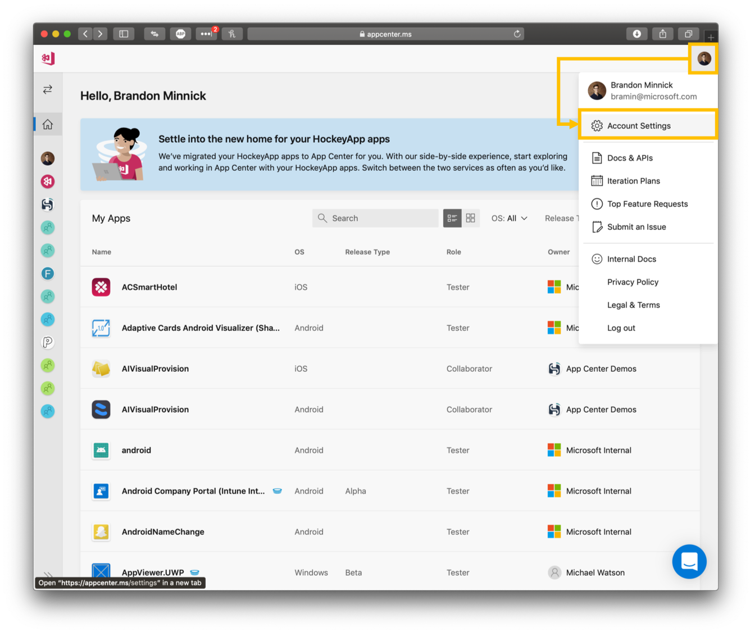Click bramin@microsoft.com in the profile menu
Screen dimensions: 750x632
pos(653,97)
